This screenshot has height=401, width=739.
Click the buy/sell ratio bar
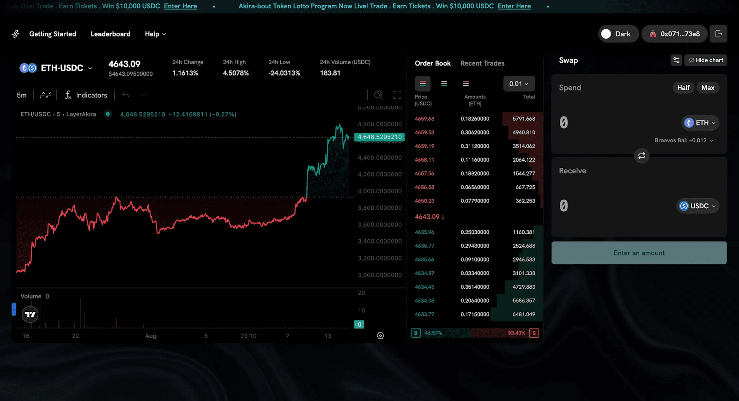coord(475,333)
